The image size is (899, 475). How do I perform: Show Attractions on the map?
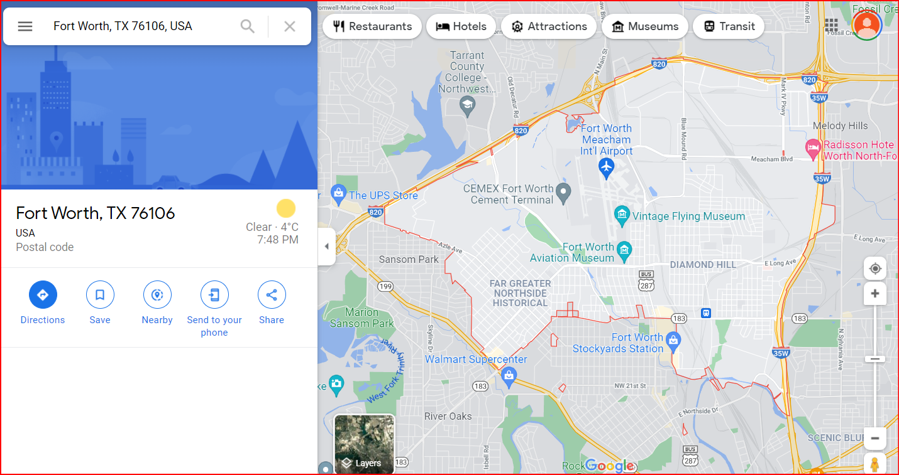point(549,26)
